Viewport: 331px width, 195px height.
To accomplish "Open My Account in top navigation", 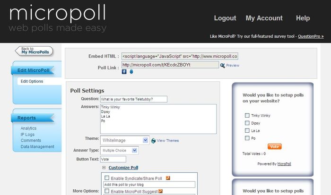I will click(x=264, y=18).
